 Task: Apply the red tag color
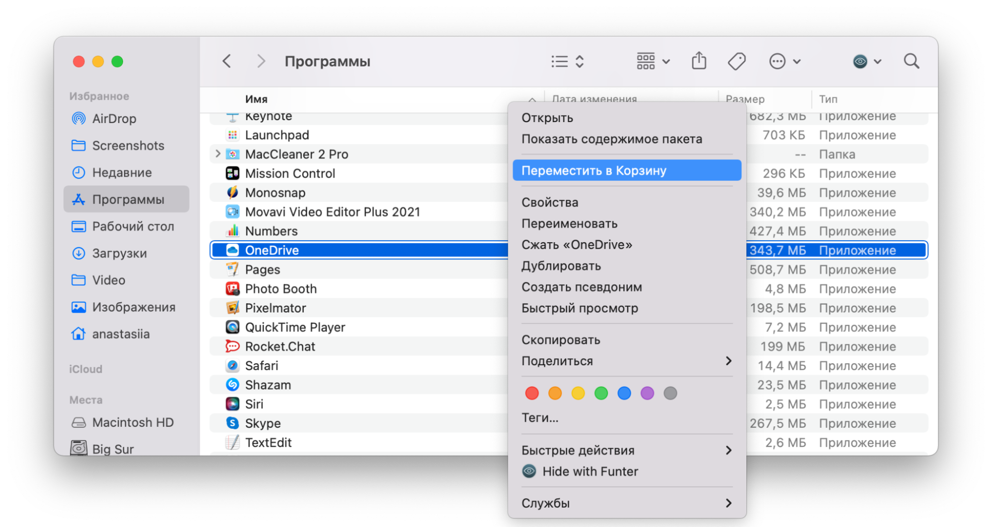531,394
